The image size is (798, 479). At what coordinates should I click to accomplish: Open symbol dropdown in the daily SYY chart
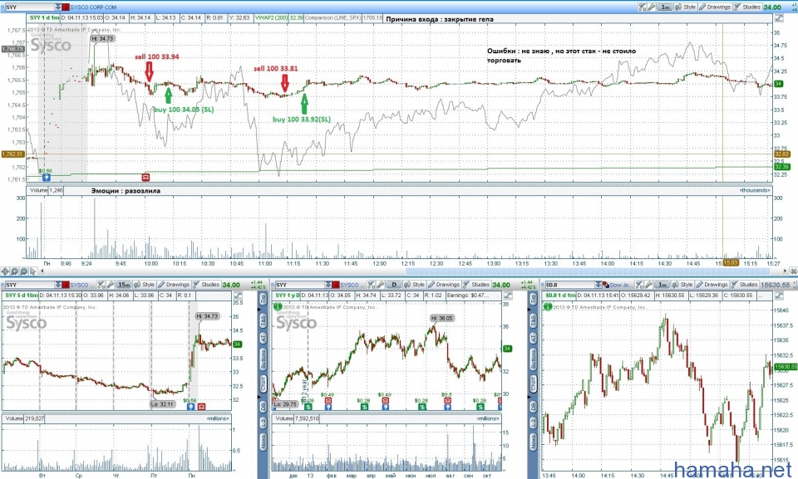[328, 285]
